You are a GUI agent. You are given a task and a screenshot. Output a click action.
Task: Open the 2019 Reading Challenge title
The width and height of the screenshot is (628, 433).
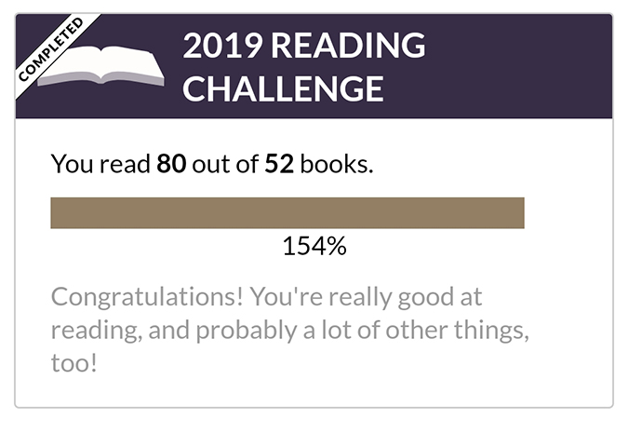pos(304,66)
